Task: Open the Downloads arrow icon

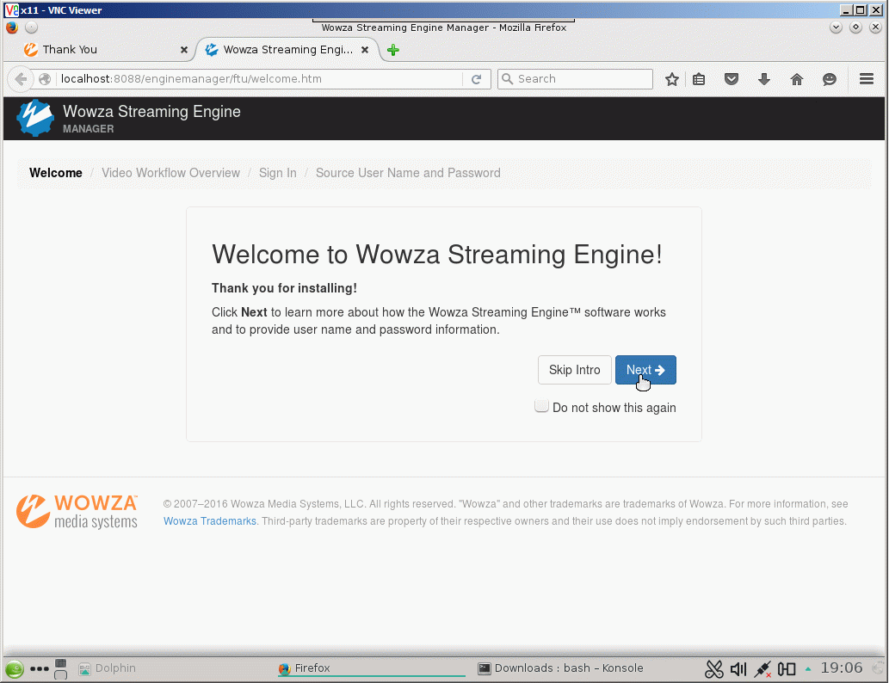Action: (764, 79)
